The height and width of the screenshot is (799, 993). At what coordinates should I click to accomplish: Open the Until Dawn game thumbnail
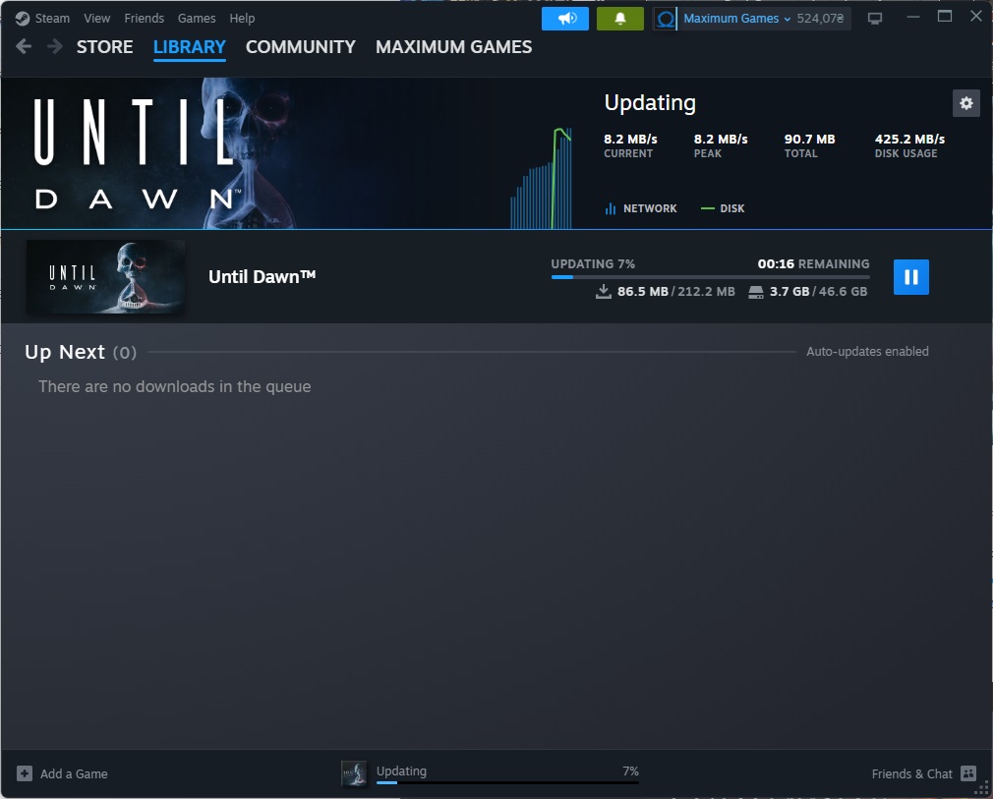click(x=105, y=277)
